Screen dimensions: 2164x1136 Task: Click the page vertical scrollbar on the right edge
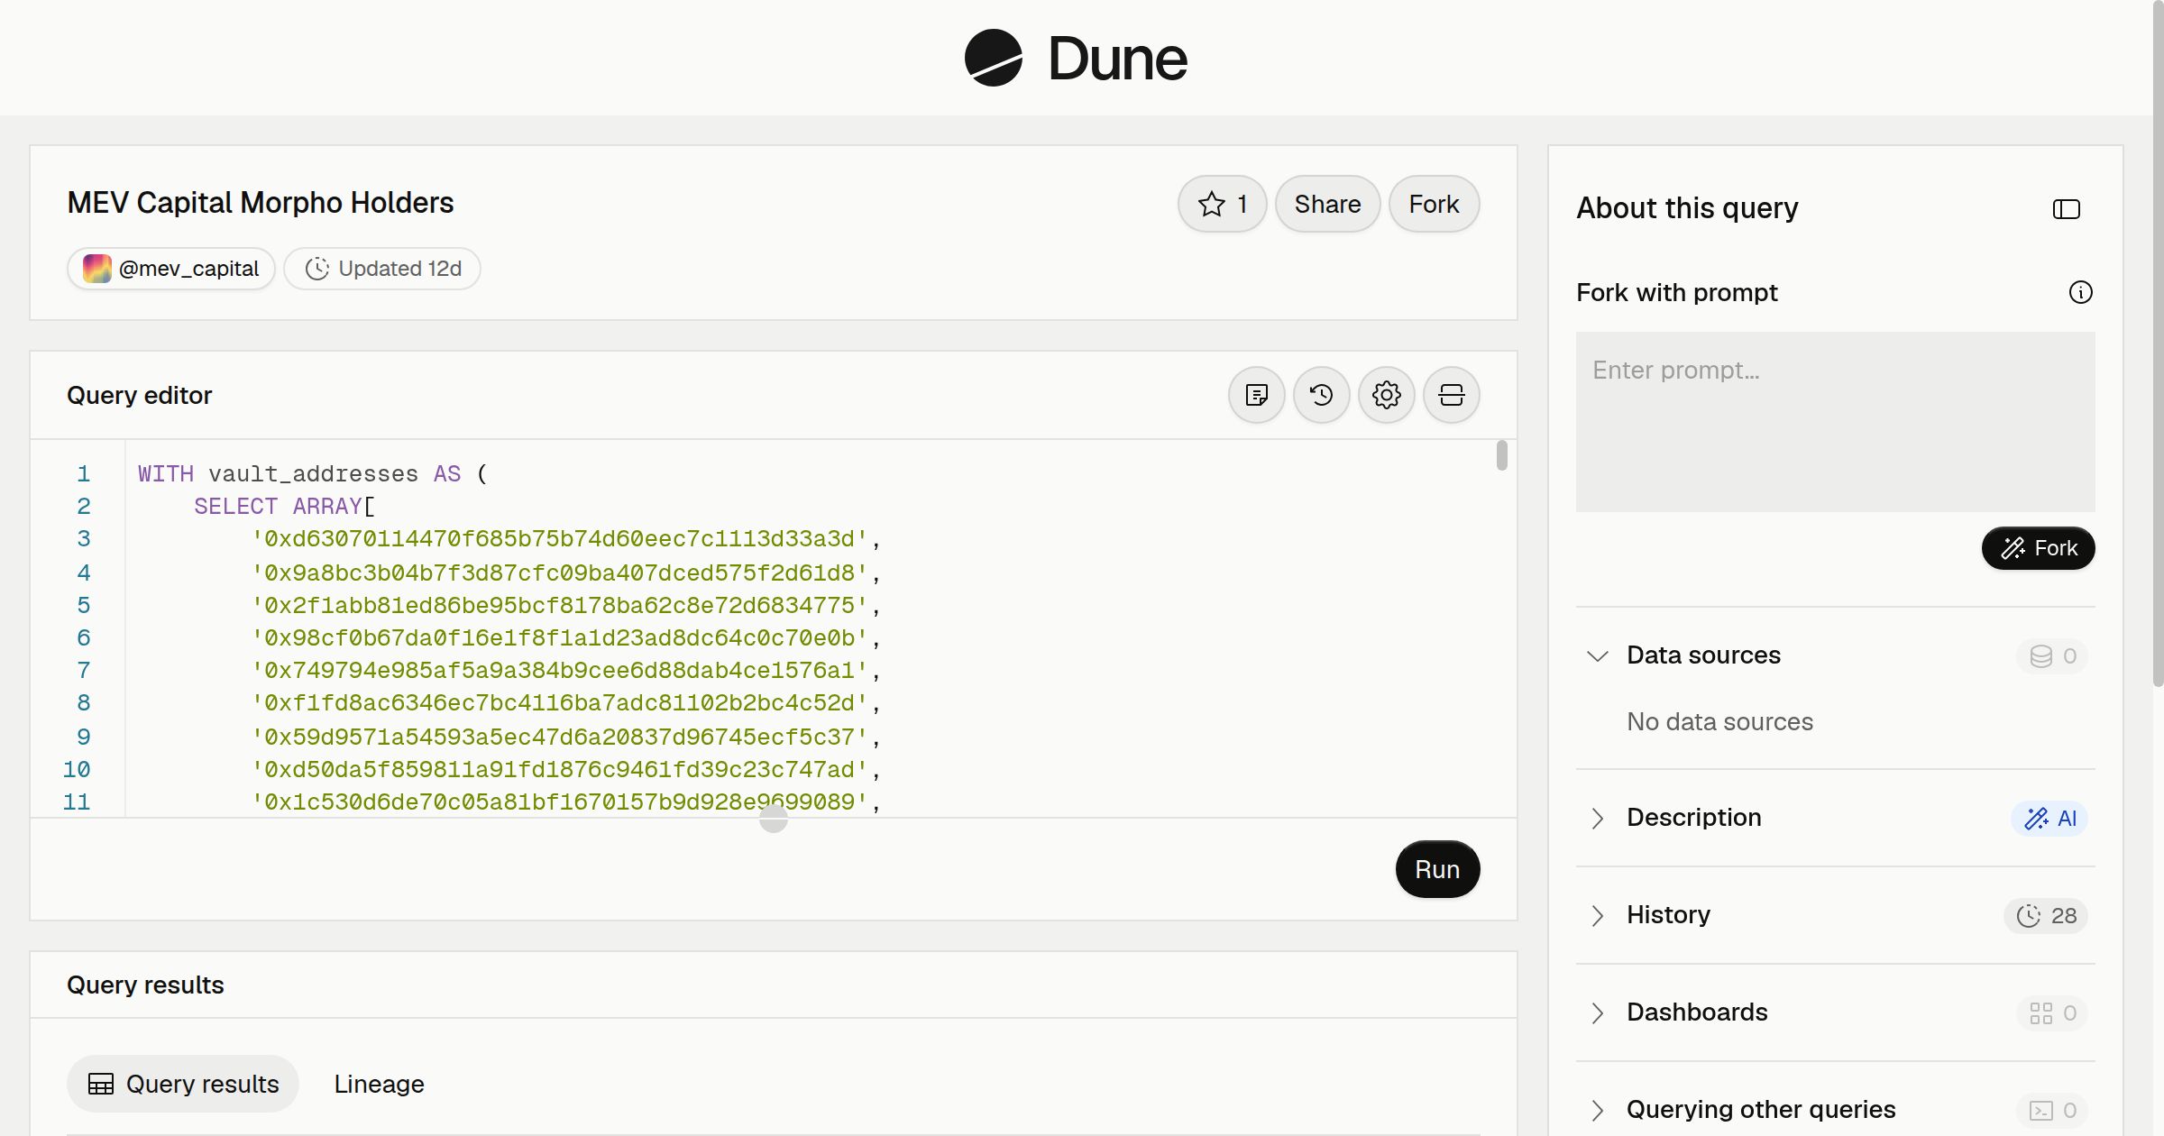click(x=2158, y=343)
